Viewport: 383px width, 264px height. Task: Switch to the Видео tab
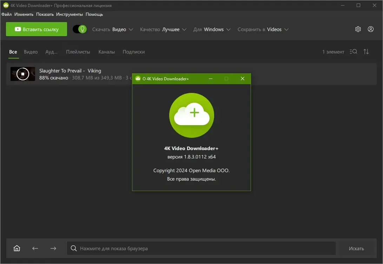pyautogui.click(x=31, y=52)
